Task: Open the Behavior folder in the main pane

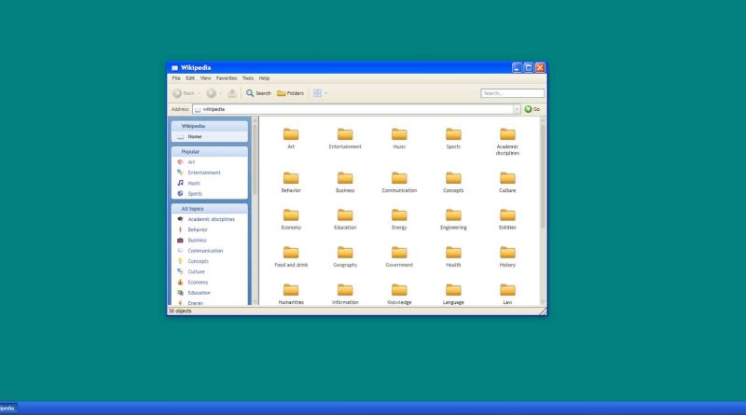Action: click(x=291, y=182)
